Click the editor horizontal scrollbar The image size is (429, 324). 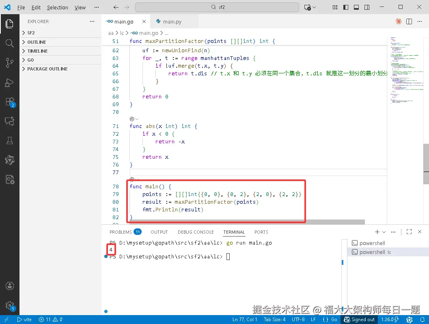point(247,222)
